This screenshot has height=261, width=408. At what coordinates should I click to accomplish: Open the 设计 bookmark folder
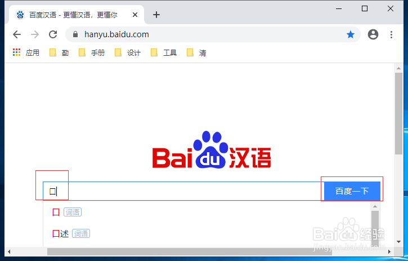[128, 52]
